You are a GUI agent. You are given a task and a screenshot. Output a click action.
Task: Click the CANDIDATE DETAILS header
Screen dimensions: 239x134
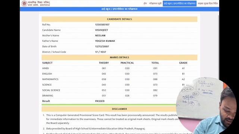point(119,19)
